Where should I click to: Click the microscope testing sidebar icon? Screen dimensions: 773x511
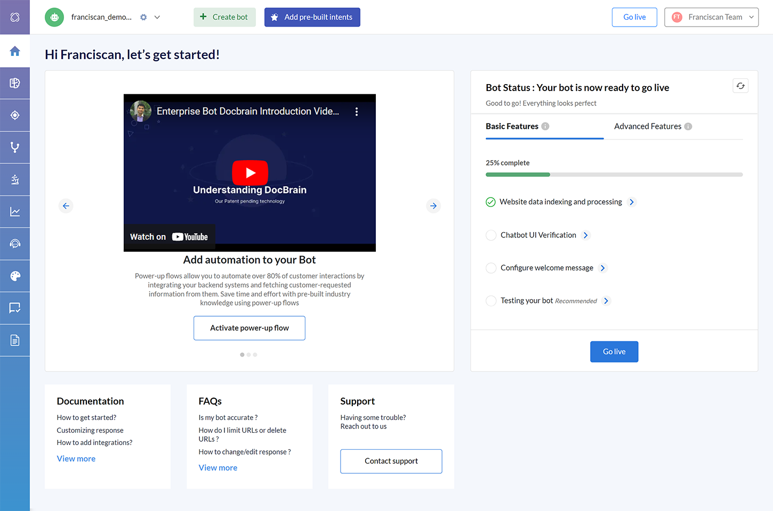tap(15, 179)
